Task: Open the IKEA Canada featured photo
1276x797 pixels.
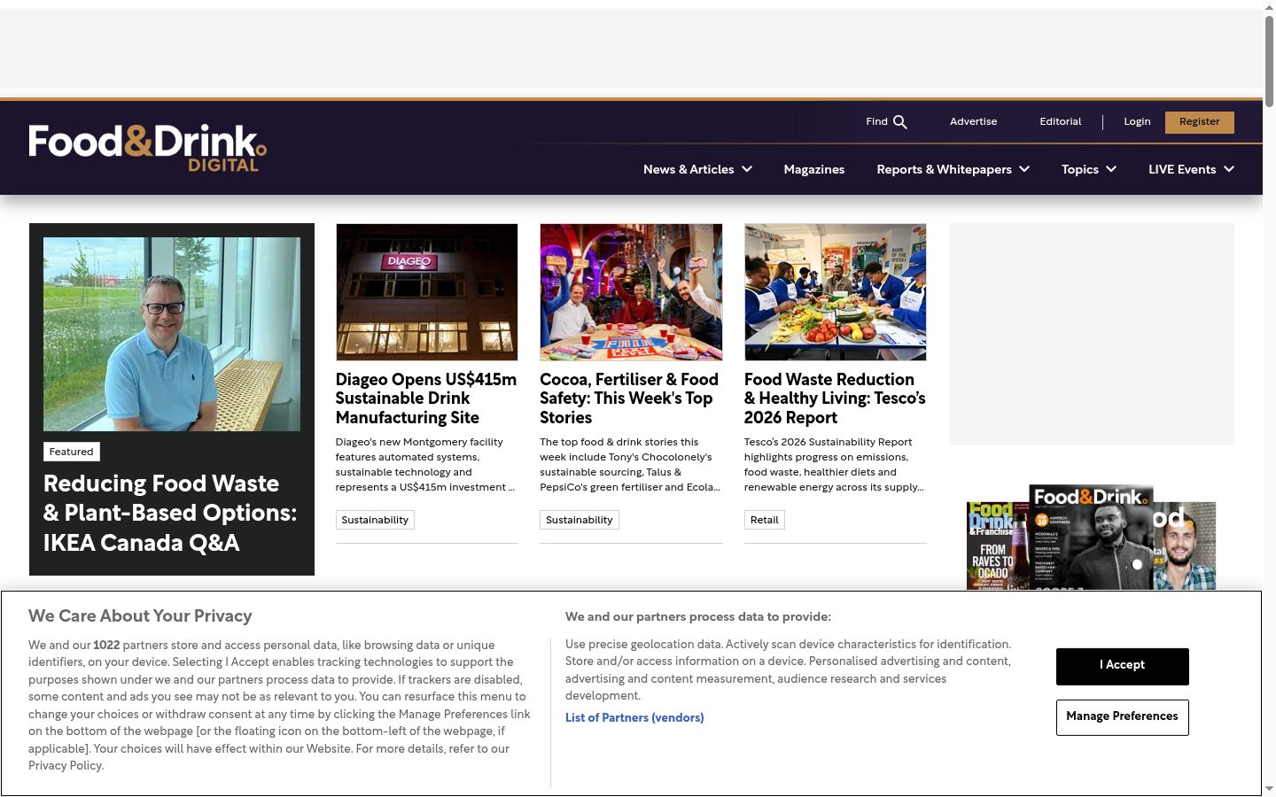Action: [x=172, y=334]
